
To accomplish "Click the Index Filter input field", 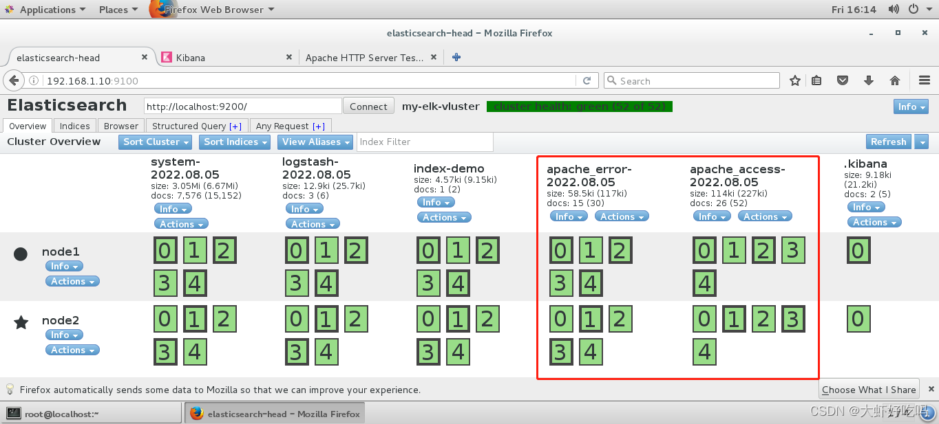I will (x=425, y=142).
